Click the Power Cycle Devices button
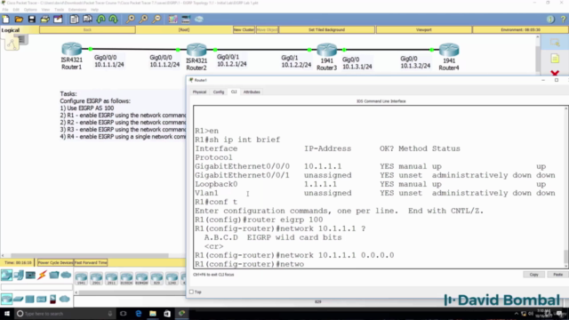 [x=55, y=262]
